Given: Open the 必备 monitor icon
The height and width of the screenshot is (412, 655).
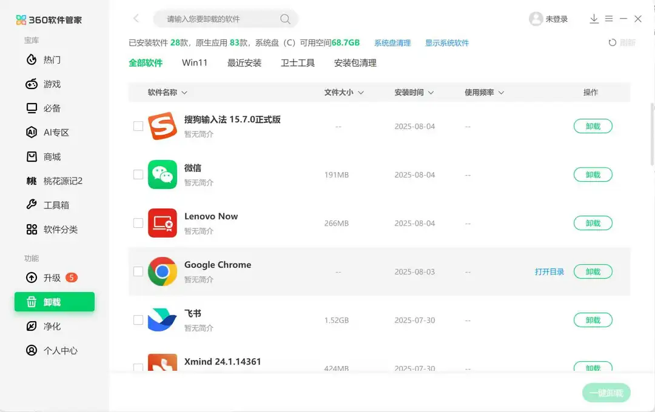Looking at the screenshot, I should [32, 108].
